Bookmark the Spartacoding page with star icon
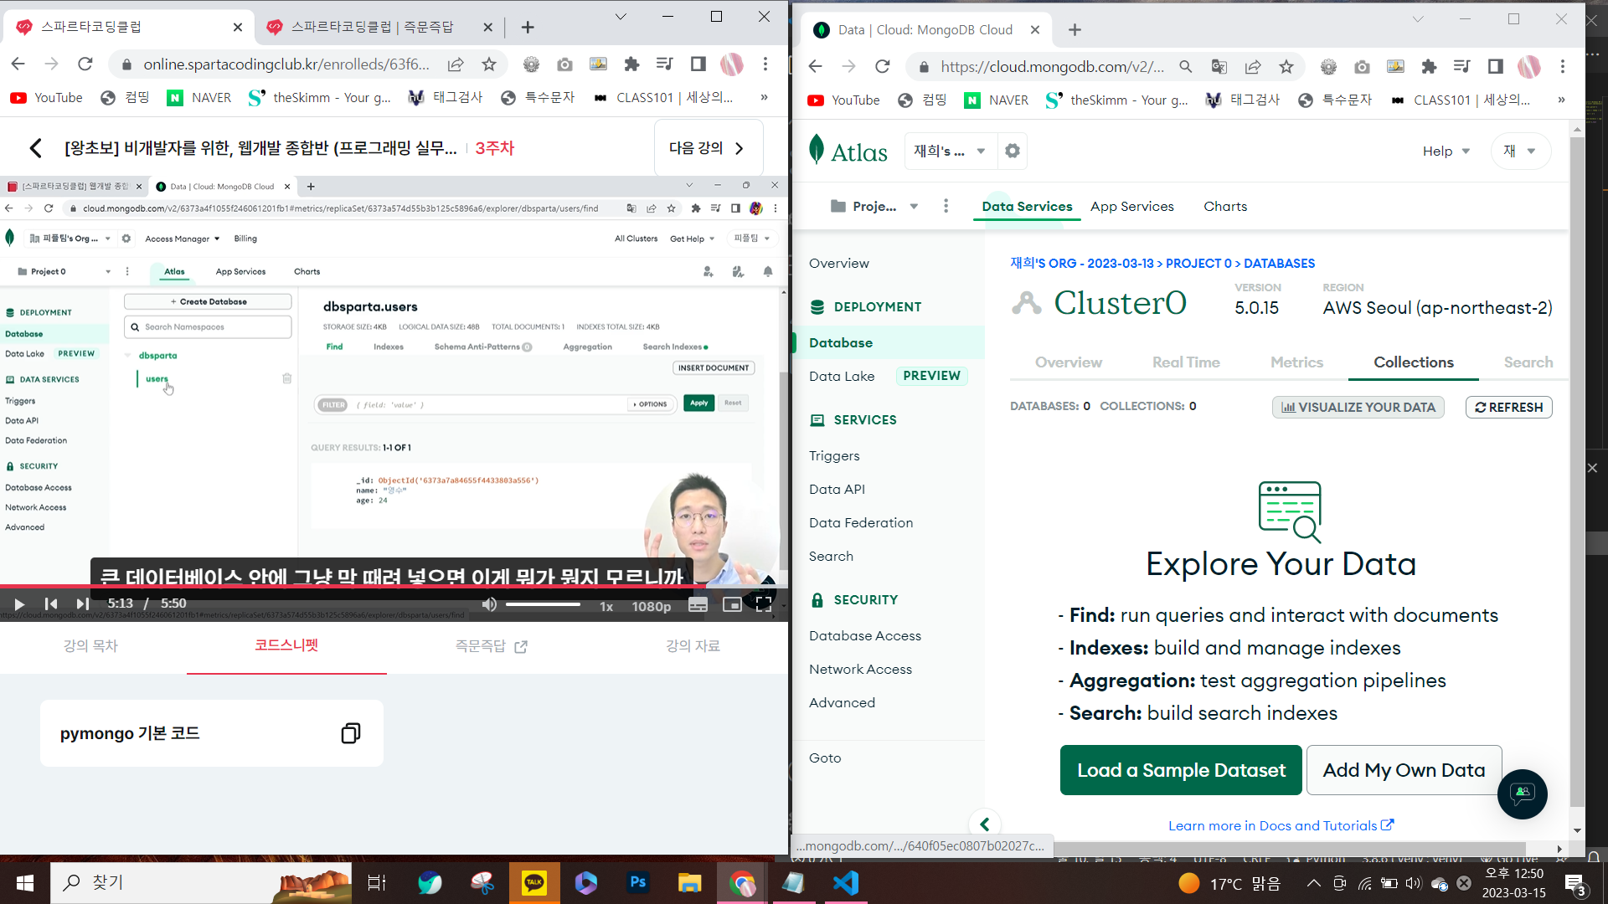This screenshot has width=1608, height=904. point(489,64)
